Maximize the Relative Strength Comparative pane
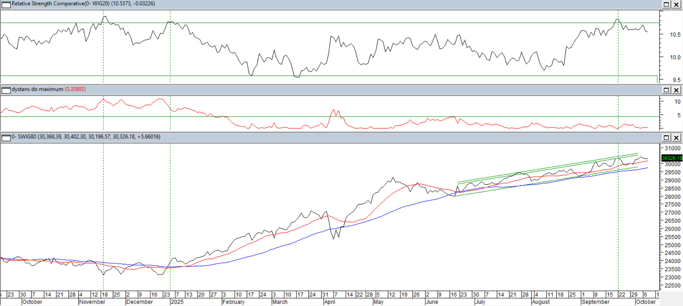 pyautogui.click(x=666, y=4)
